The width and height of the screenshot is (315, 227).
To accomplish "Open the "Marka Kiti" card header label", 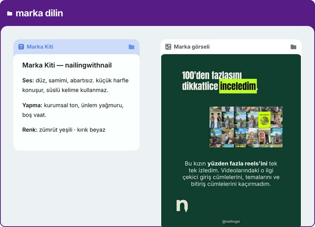I will click(40, 47).
